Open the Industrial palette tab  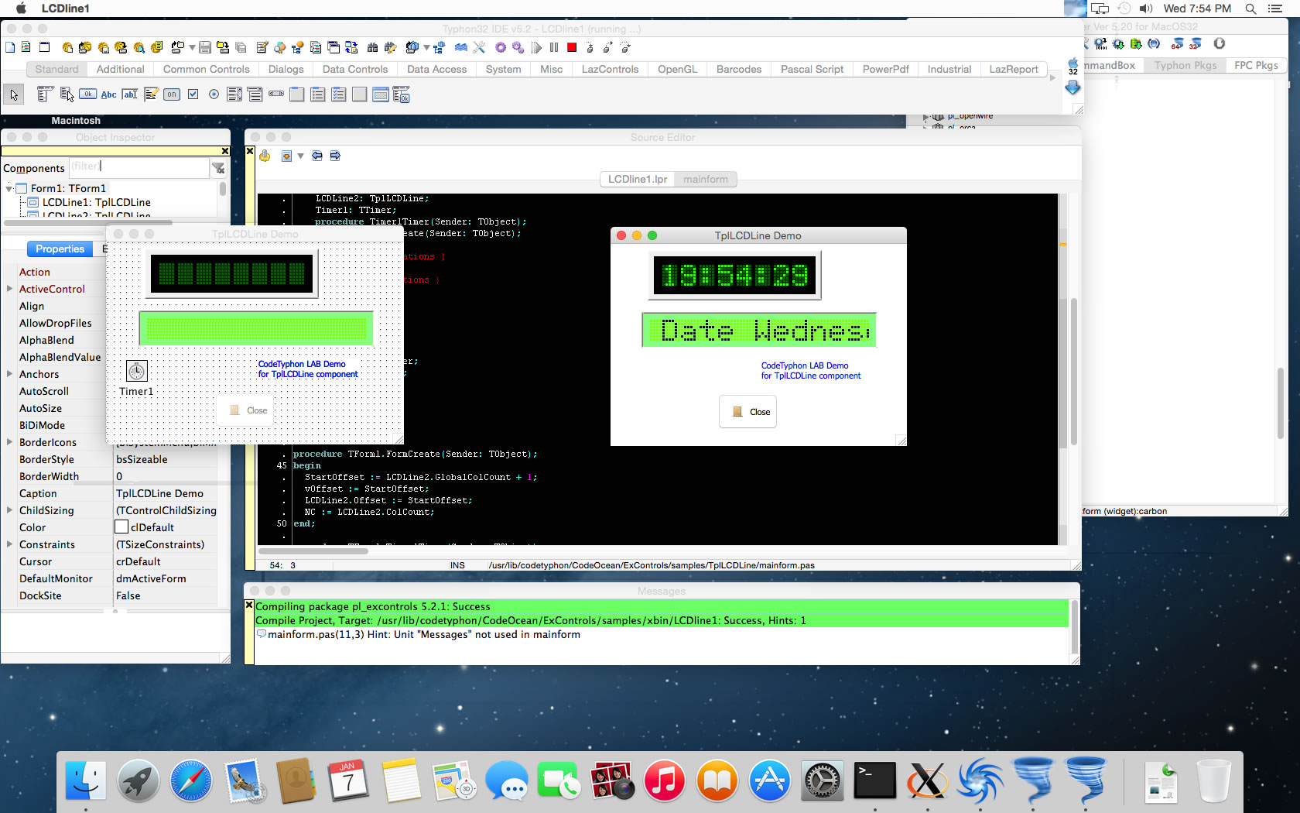(x=949, y=69)
